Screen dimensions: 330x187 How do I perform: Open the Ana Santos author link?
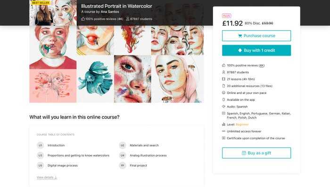[x=110, y=12]
